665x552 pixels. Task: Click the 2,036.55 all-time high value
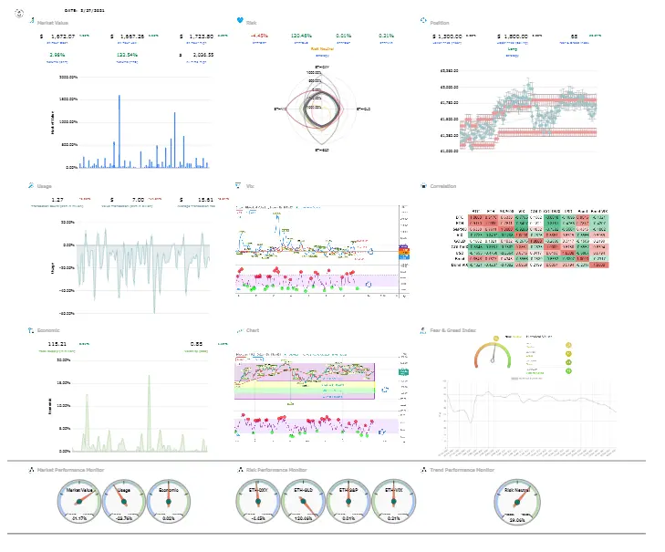tap(203, 55)
